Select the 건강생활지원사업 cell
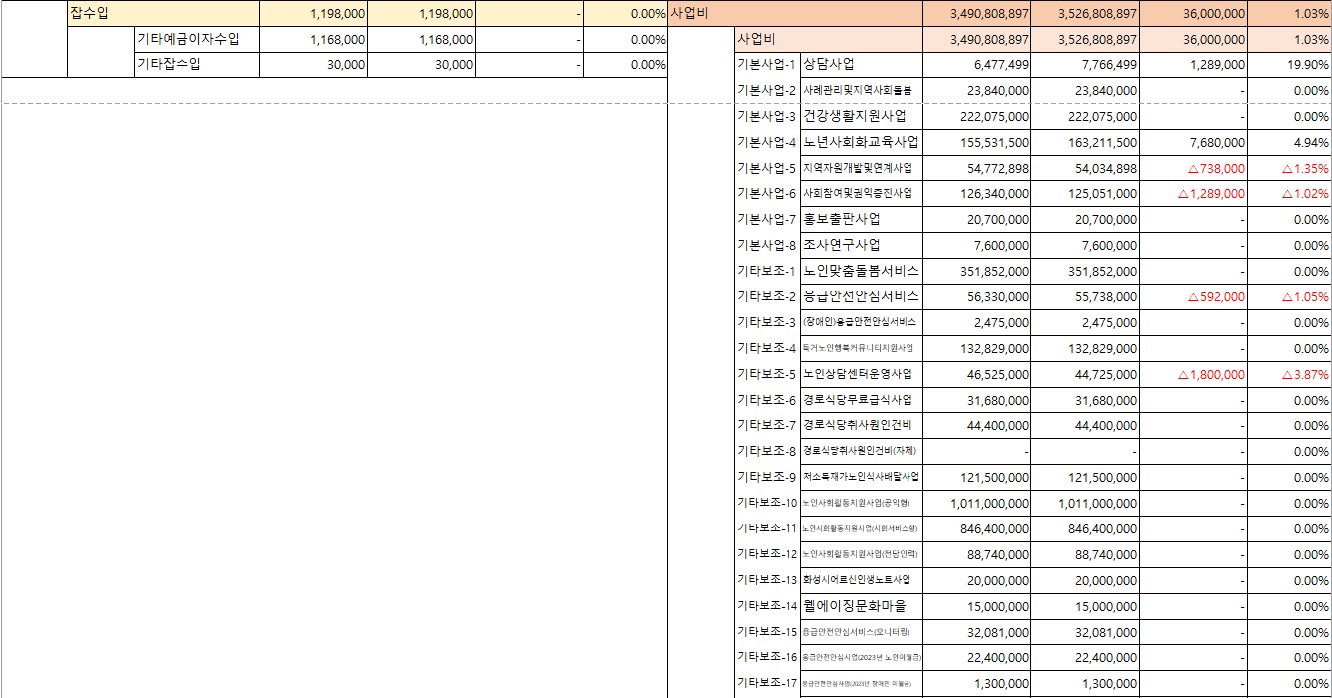1332x698 pixels. [x=854, y=116]
